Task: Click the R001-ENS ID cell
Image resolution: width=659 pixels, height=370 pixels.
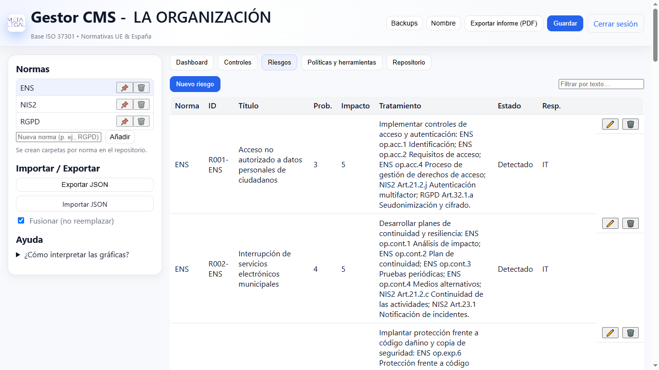Action: pyautogui.click(x=219, y=165)
